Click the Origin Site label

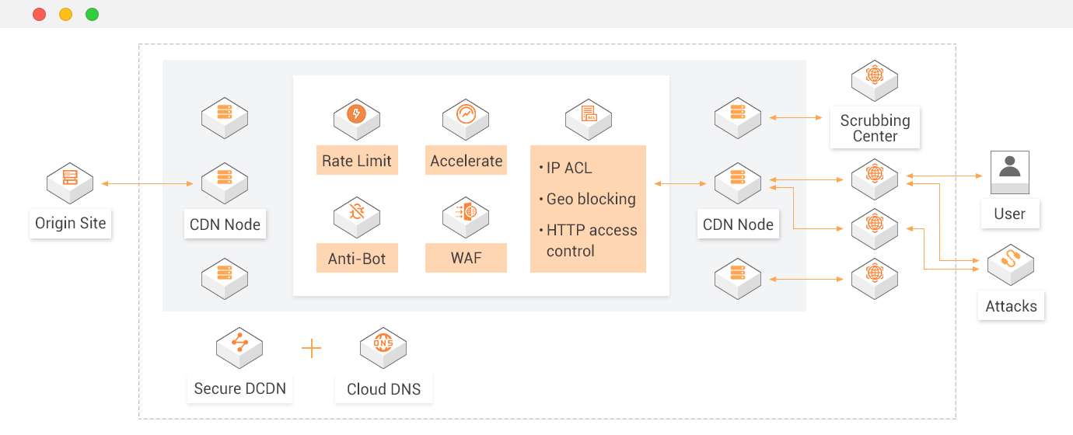(x=71, y=224)
